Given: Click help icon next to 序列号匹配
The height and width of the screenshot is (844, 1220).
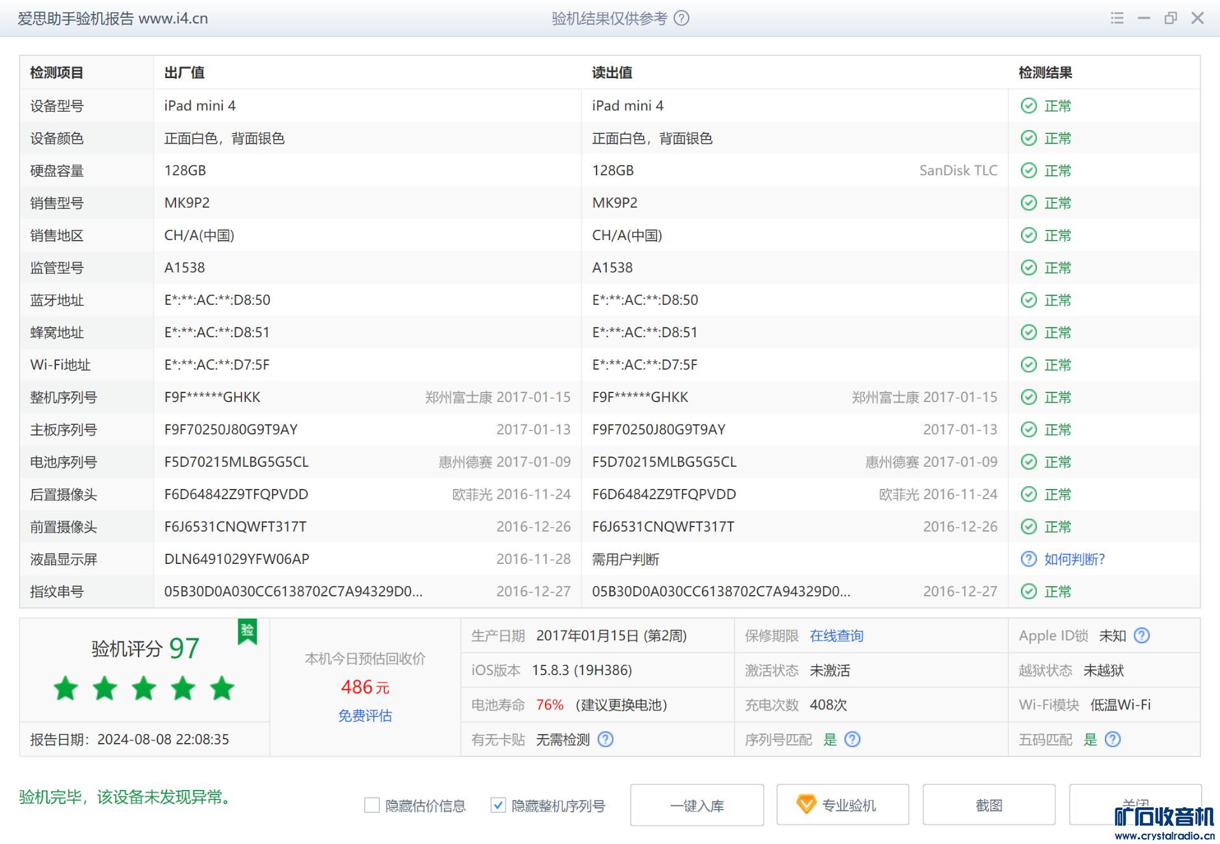Looking at the screenshot, I should [x=852, y=739].
